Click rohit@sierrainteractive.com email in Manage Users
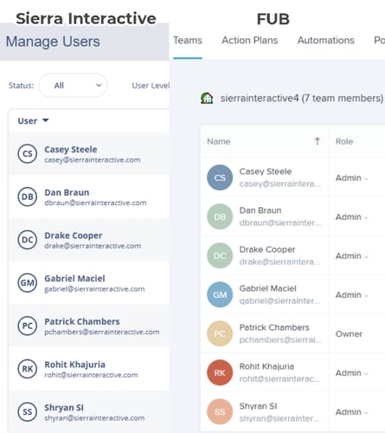This screenshot has height=433, width=385. pyautogui.click(x=91, y=375)
